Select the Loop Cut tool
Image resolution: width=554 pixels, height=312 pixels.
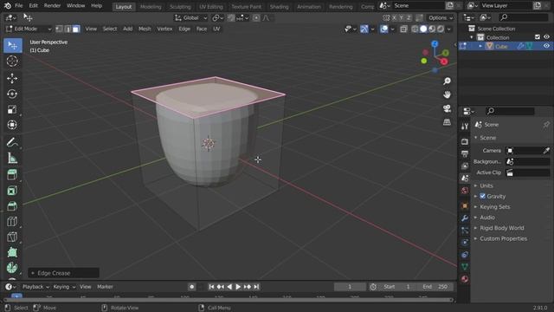click(x=12, y=222)
